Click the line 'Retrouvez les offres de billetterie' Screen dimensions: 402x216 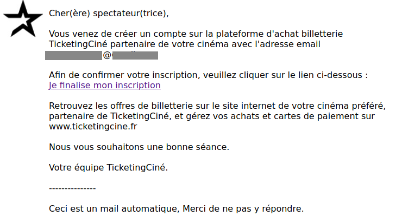tap(217, 106)
